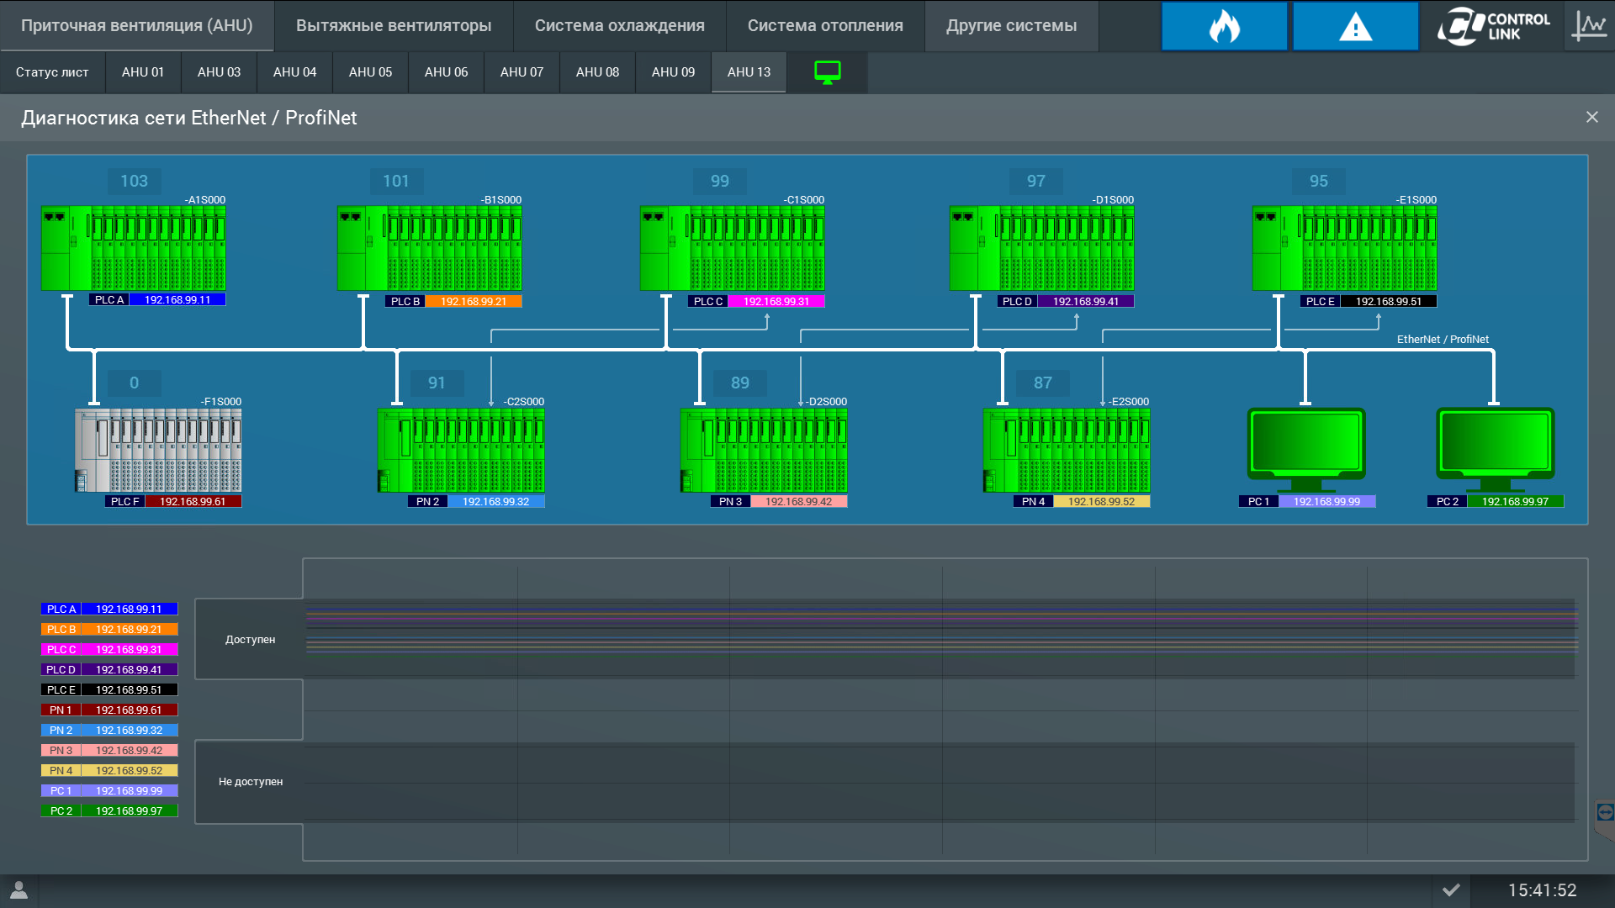Click the fire alarm flame icon
1615x908 pixels.
[1224, 26]
